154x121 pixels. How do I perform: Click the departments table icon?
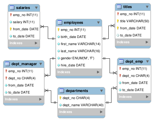click(61, 91)
